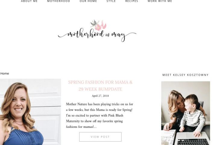The width and height of the screenshot is (217, 145).
Task: Open the blonde woman post thumbnail
Action: point(30,112)
